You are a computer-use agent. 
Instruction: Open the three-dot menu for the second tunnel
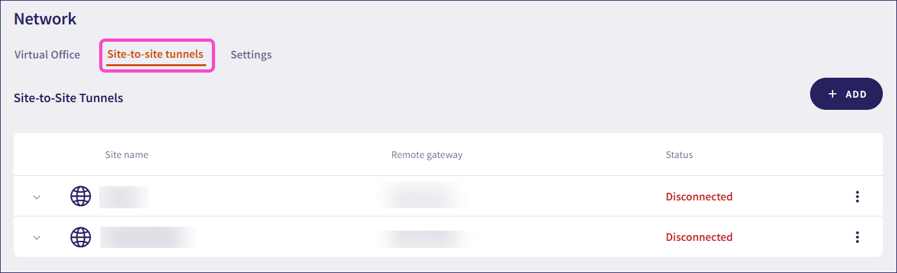coord(857,237)
